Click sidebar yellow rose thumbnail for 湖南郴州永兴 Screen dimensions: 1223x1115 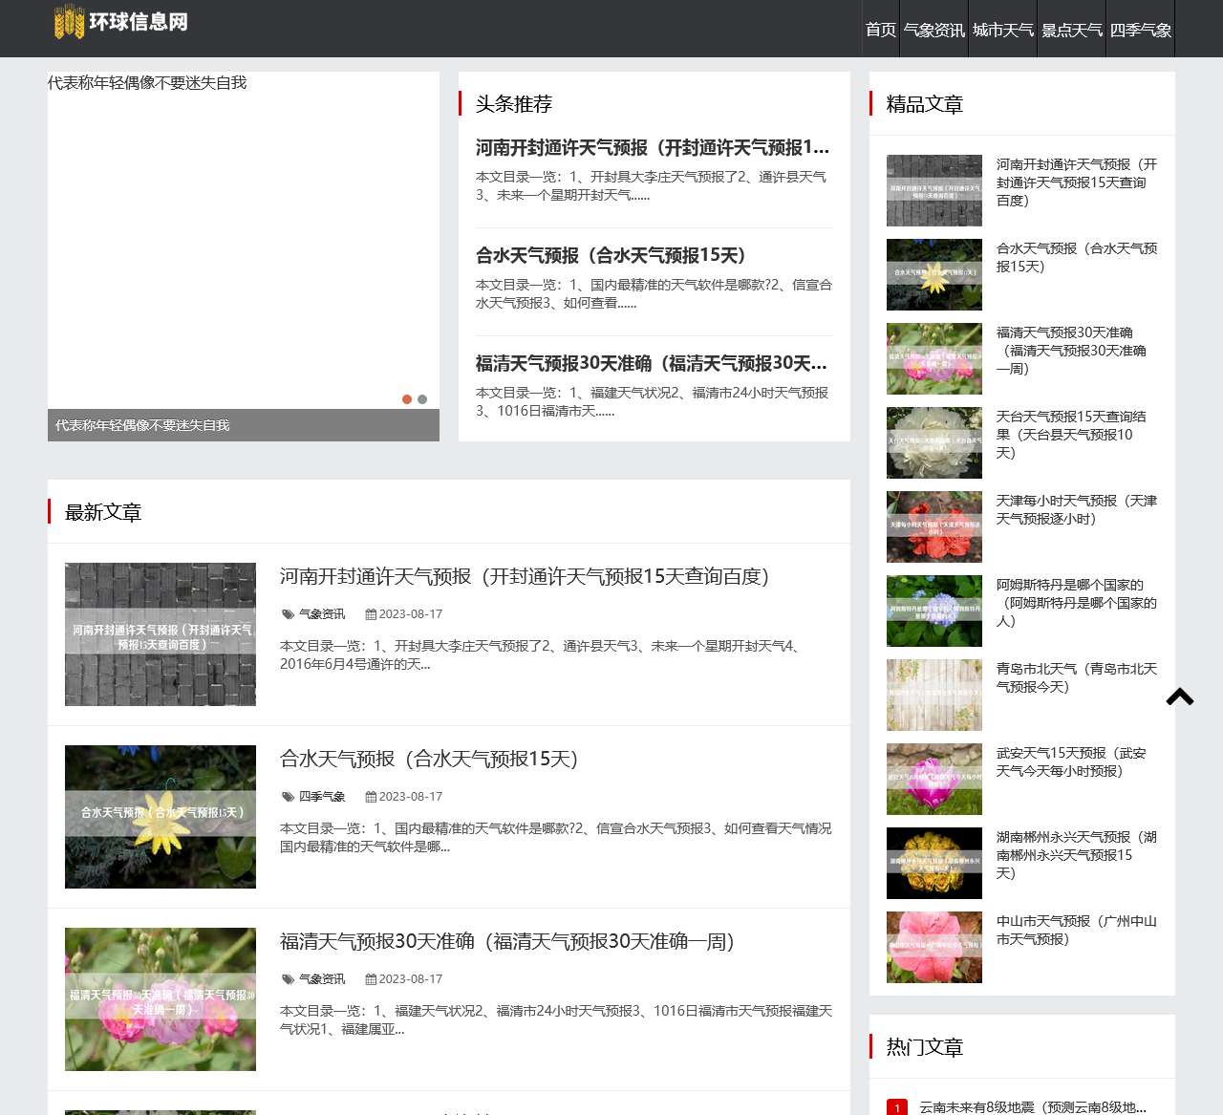click(934, 863)
